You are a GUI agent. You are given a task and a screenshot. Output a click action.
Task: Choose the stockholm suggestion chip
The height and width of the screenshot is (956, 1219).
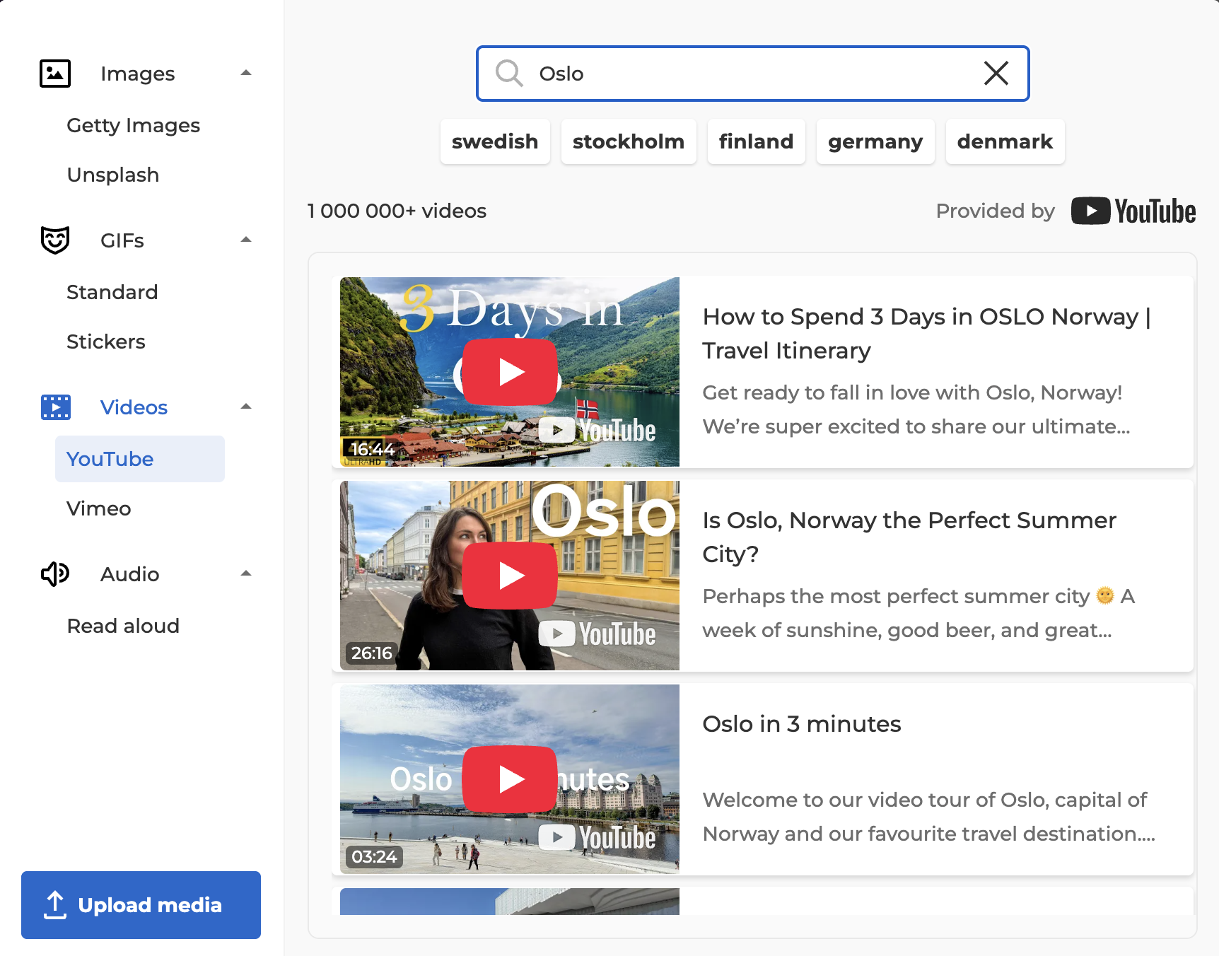pos(629,141)
